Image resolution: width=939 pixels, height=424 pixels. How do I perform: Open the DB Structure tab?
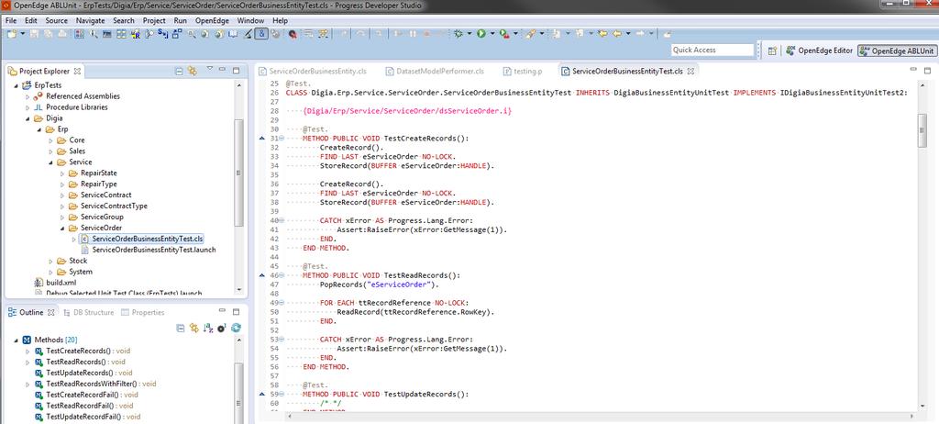88,312
